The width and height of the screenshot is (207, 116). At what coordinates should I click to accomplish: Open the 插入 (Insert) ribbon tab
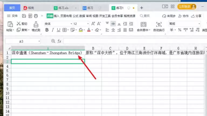[56, 16]
